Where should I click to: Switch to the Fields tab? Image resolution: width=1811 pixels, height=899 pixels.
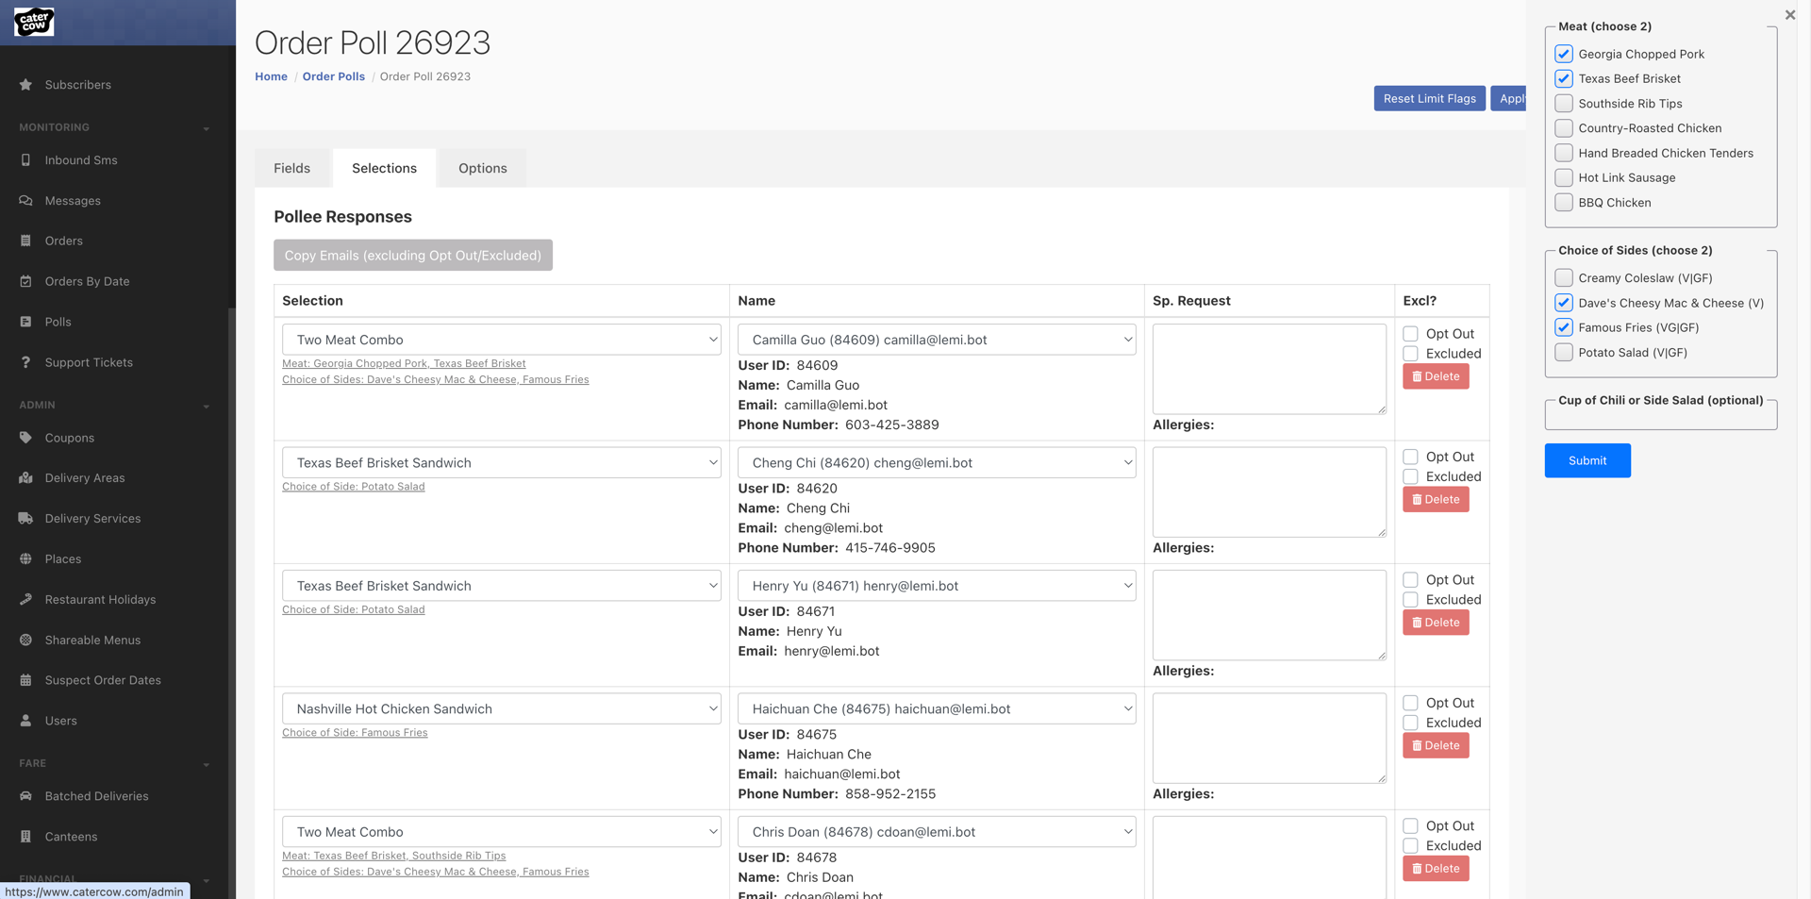coord(291,168)
